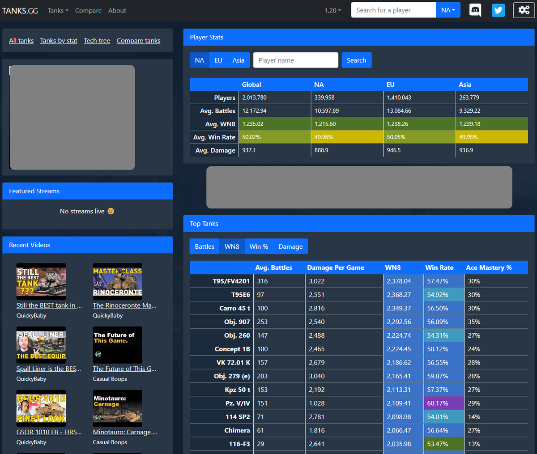Click the Damage Per Game column header
This screenshot has width=537, height=454.
pos(336,267)
